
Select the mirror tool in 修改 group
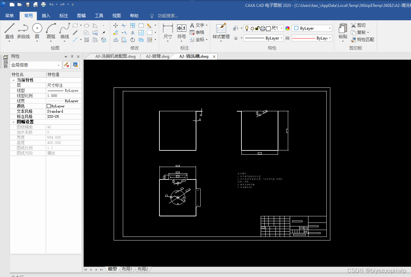[x=133, y=32]
